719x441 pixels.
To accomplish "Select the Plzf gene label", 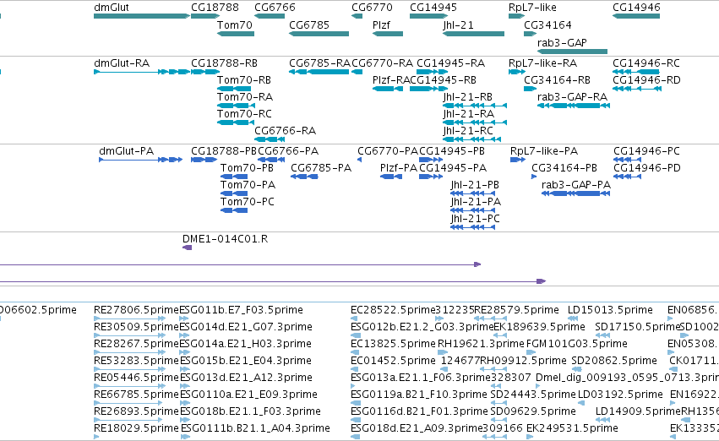I will (381, 24).
